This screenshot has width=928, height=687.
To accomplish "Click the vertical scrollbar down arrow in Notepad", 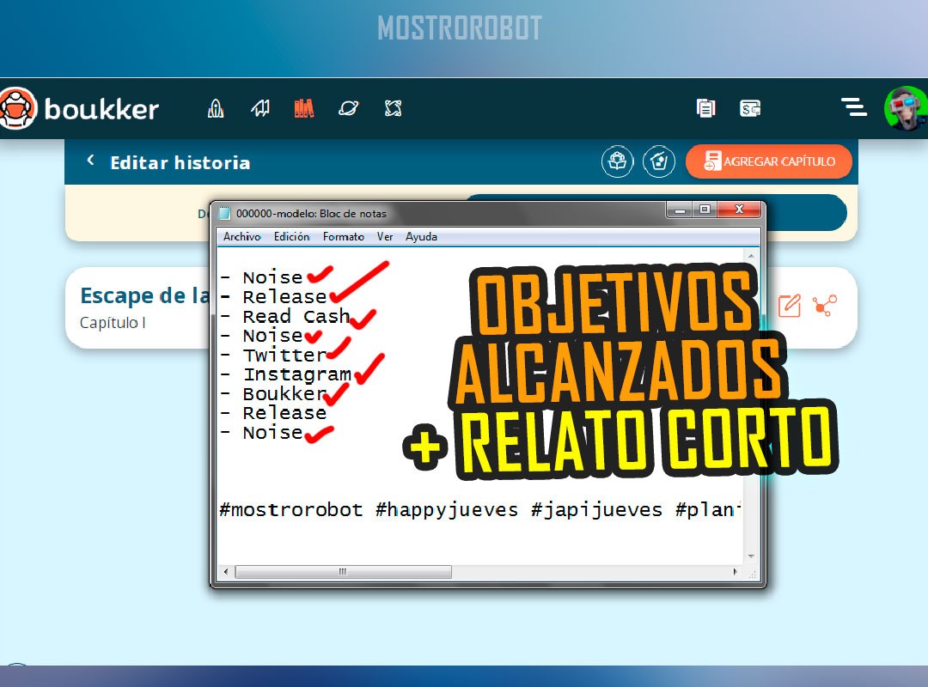I will click(x=751, y=556).
